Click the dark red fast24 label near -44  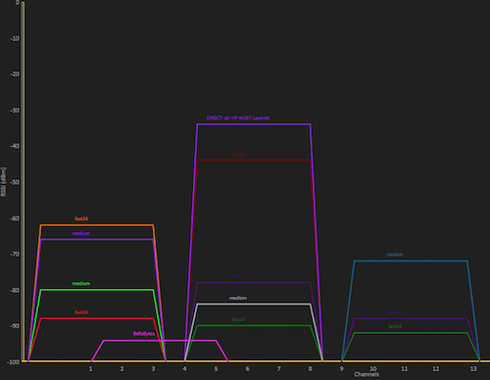click(x=238, y=154)
